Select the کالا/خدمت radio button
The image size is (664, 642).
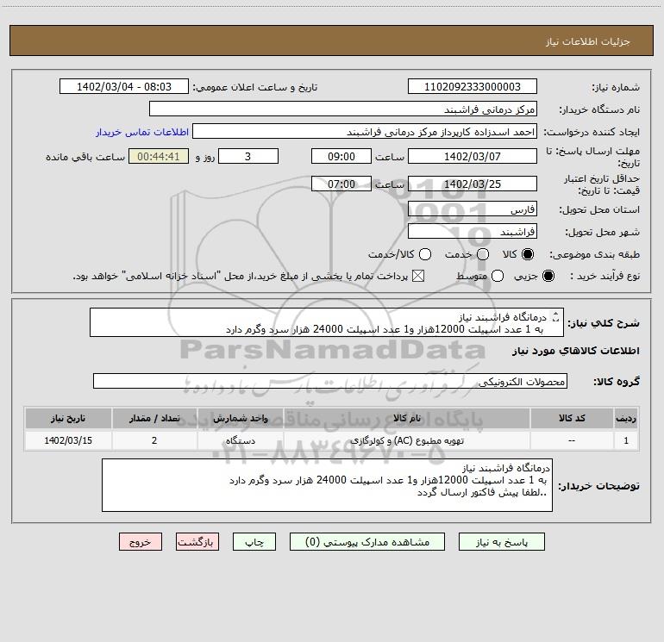pyautogui.click(x=425, y=254)
